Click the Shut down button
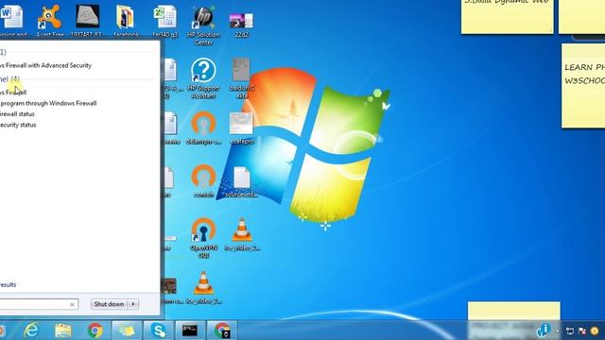605x340 pixels. coord(110,304)
